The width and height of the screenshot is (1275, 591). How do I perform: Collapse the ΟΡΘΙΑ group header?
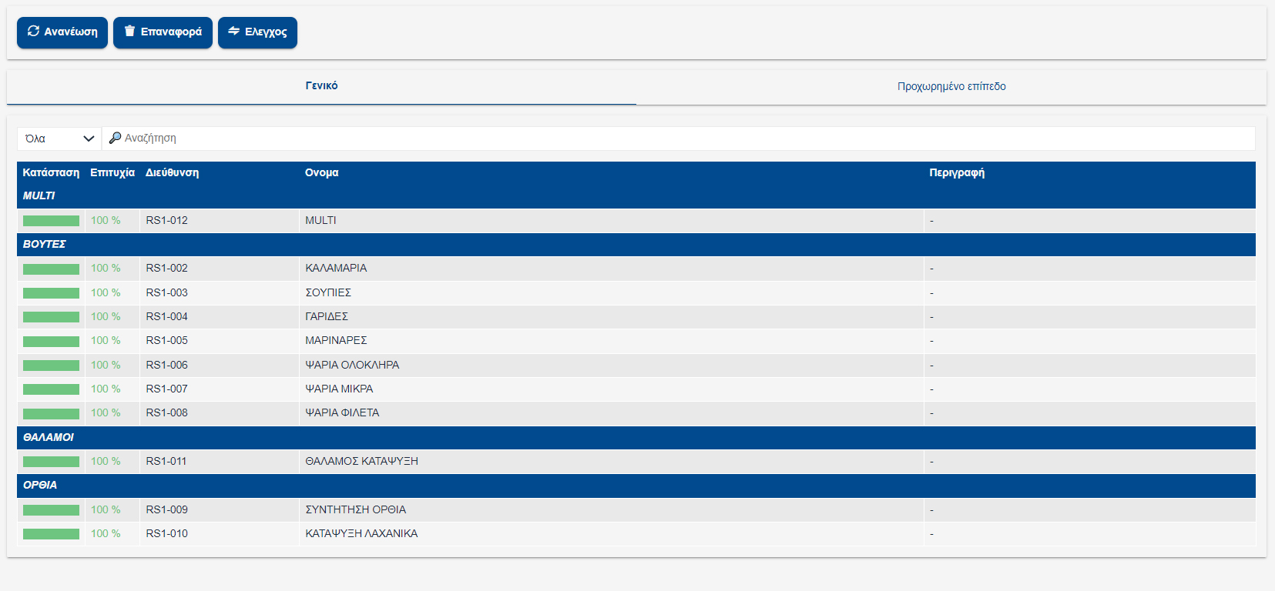pos(40,485)
